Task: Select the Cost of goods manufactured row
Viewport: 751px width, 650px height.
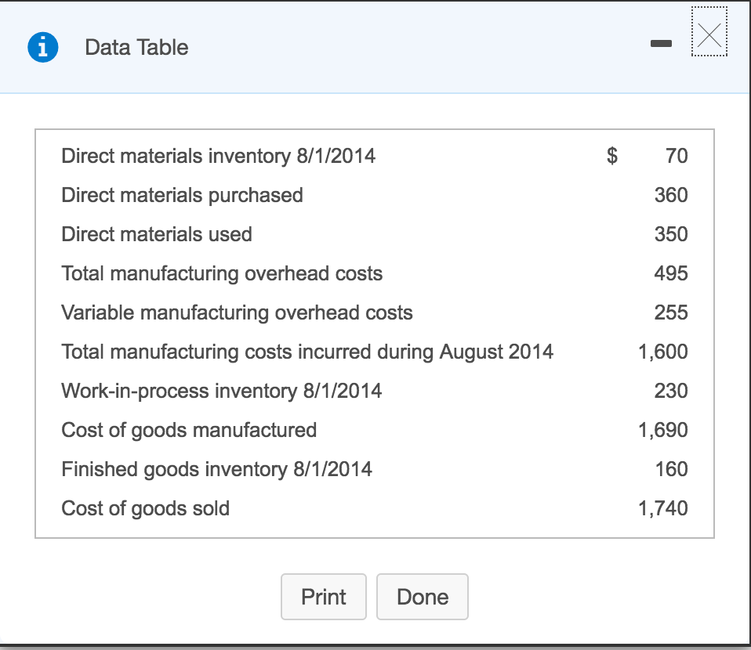Action: (188, 430)
